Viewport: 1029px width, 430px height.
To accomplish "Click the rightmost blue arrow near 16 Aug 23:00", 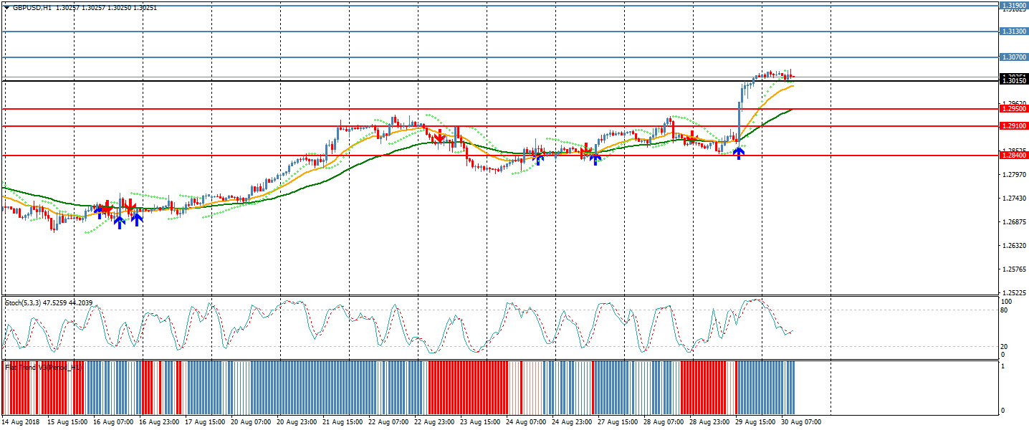I will pos(136,219).
